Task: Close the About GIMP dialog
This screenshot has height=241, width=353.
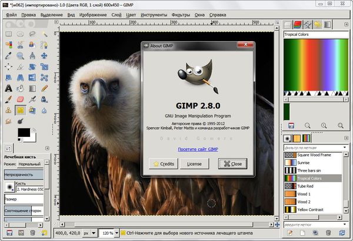Action: 232,163
